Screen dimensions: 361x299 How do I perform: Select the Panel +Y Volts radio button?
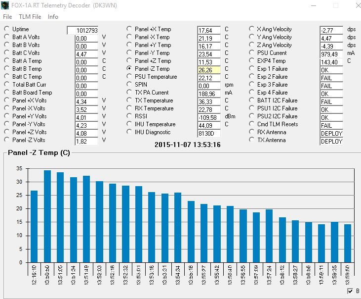[7, 116]
